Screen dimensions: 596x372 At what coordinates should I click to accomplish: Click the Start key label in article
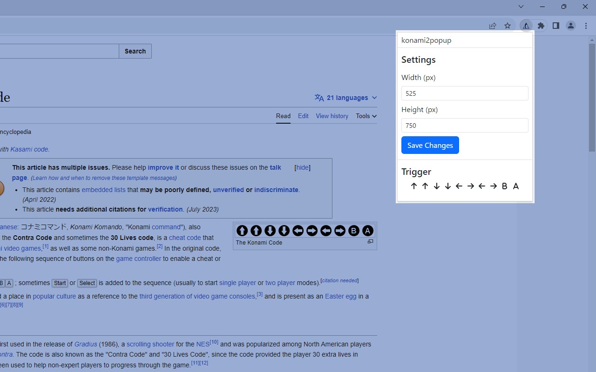tap(60, 283)
